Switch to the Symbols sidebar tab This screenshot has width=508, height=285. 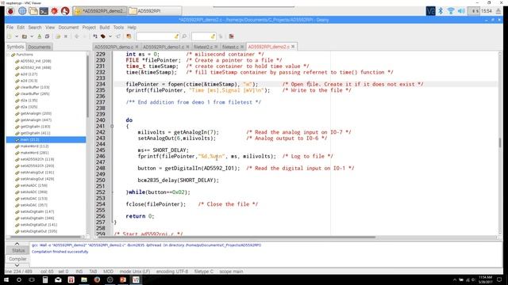click(16, 47)
